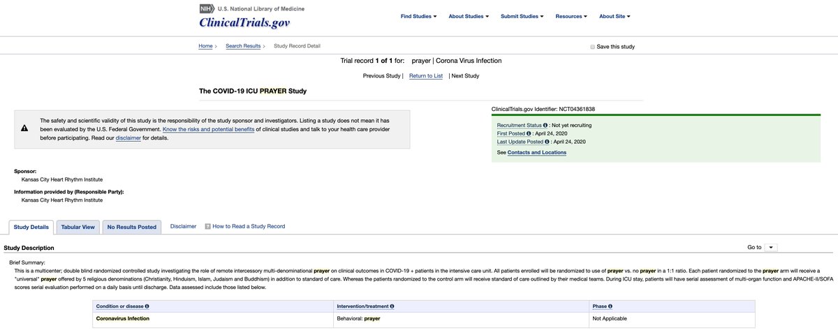Click U.S. National Library of Medicine text
Viewport: 838px width, 333px height.
pos(261,8)
